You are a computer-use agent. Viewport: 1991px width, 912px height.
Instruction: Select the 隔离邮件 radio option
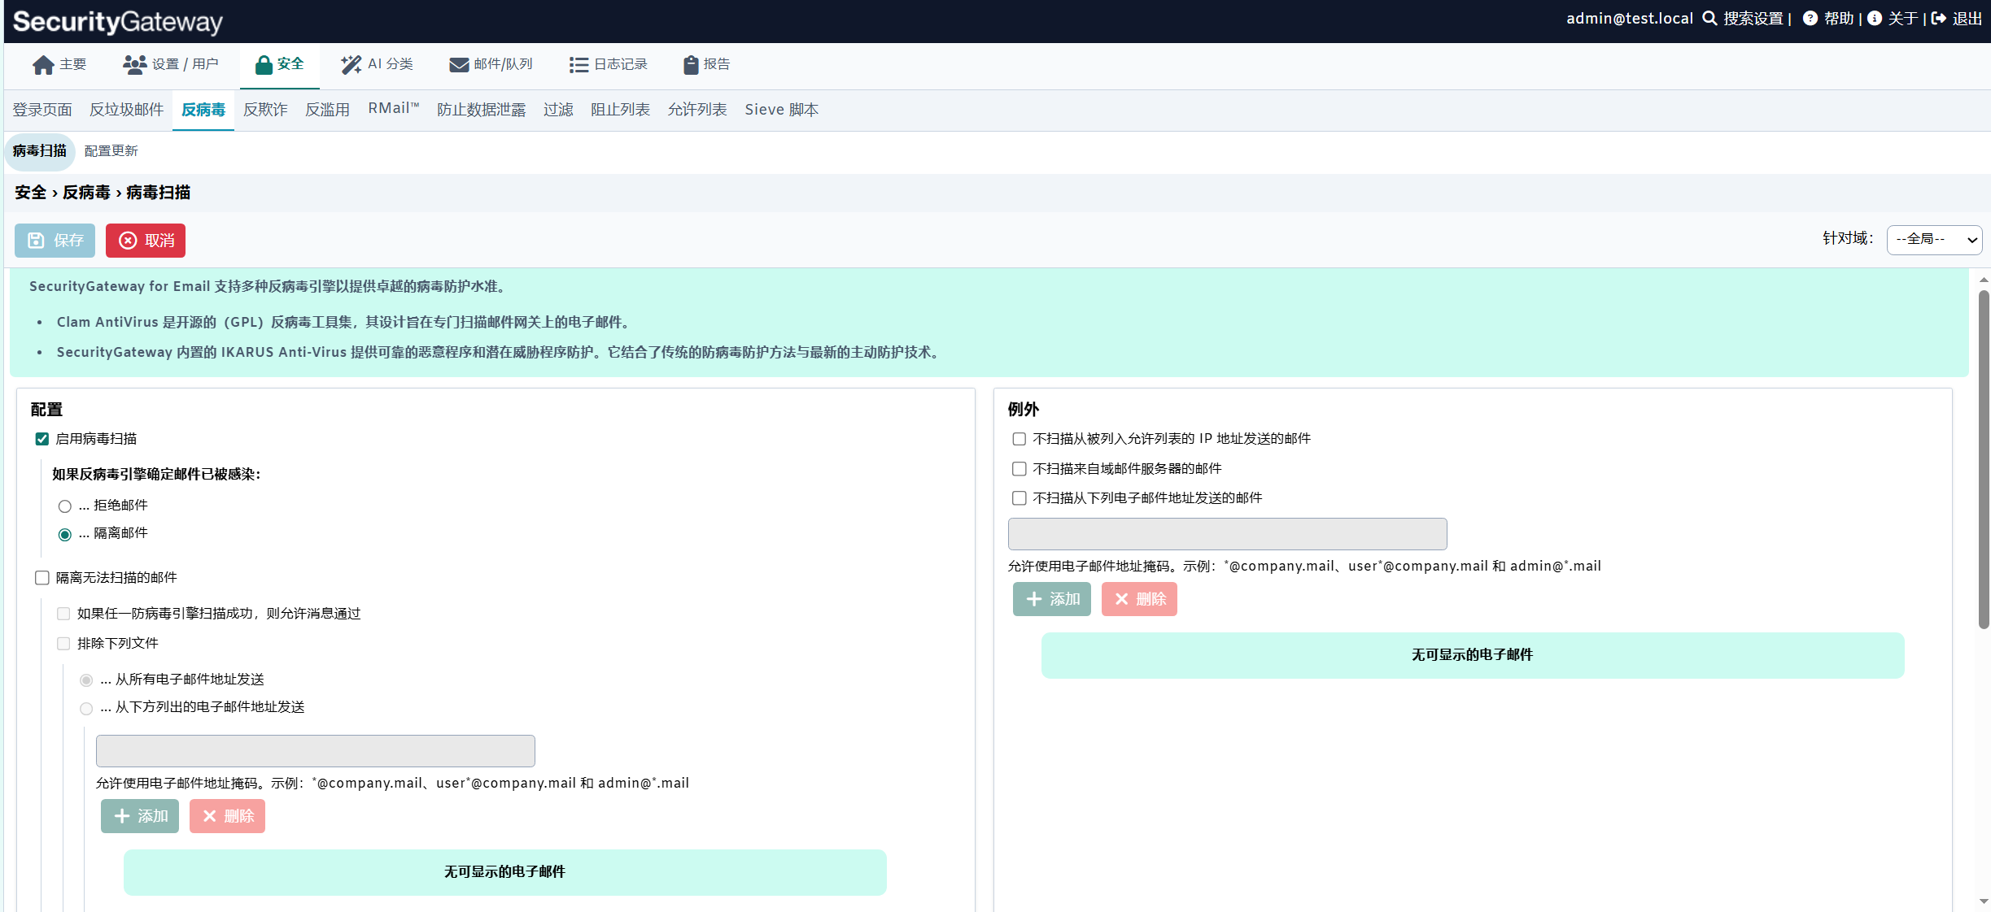pos(65,535)
